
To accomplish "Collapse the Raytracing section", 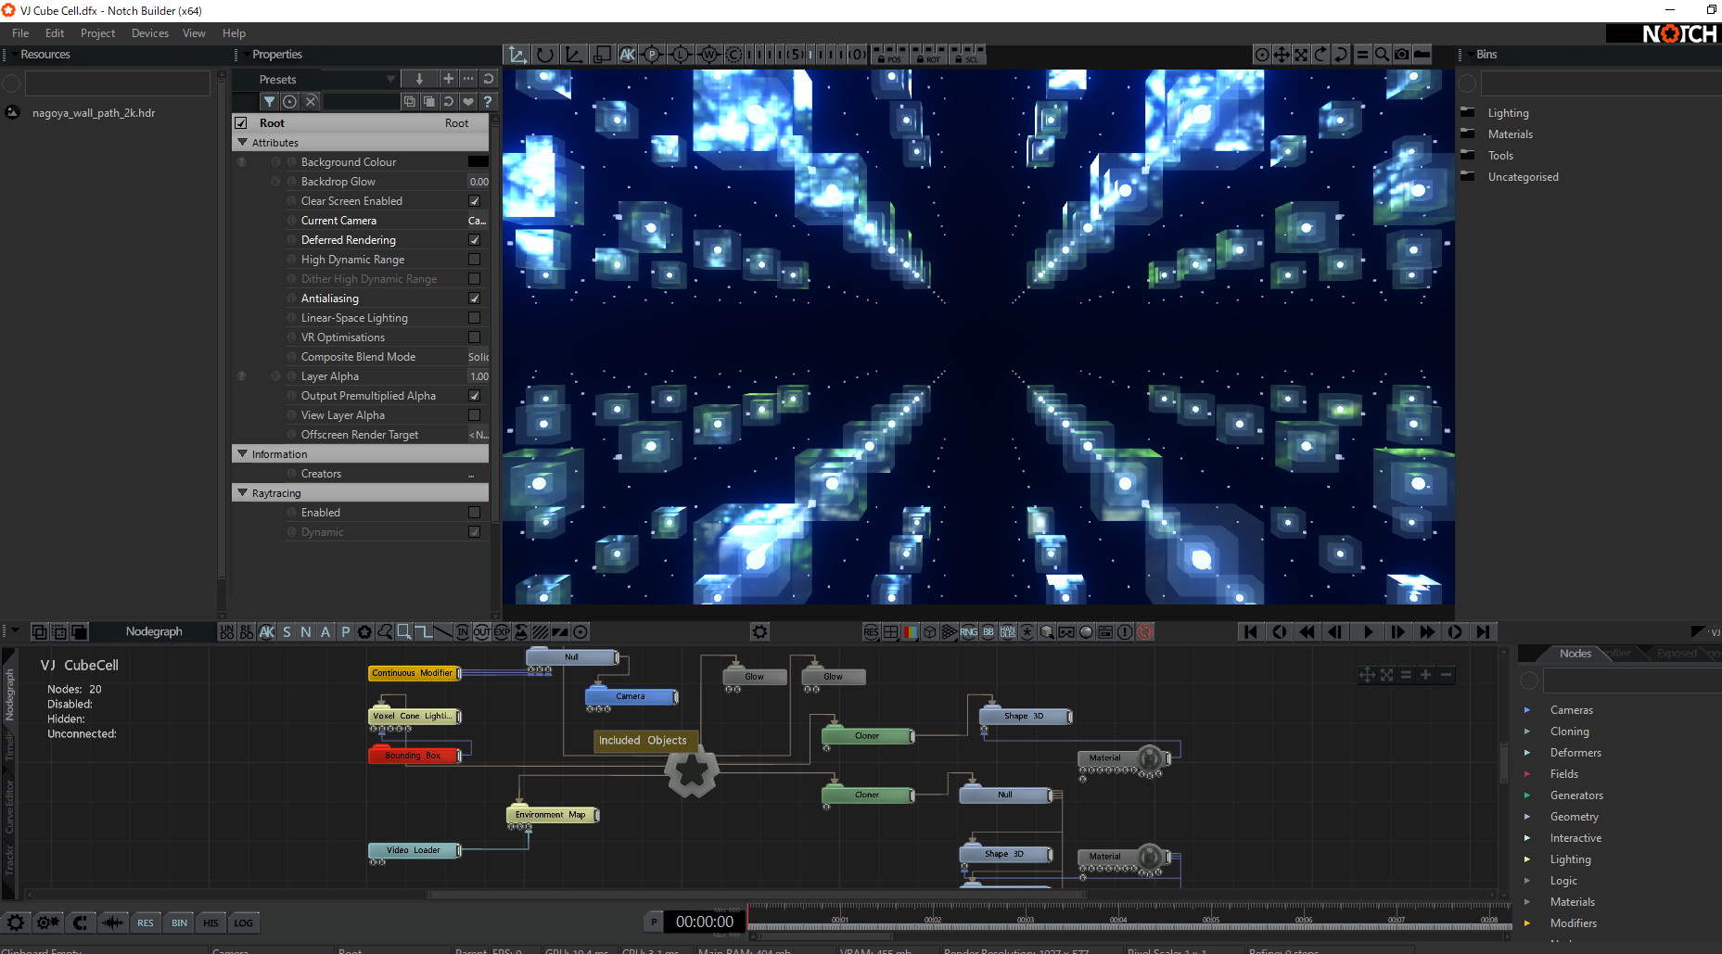I will coord(243,493).
